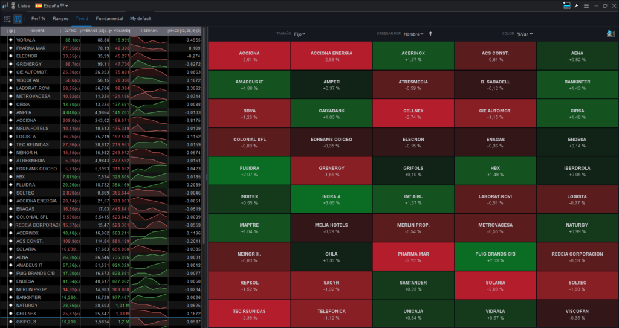
Task: Open the My default tab
Action: [x=140, y=19]
